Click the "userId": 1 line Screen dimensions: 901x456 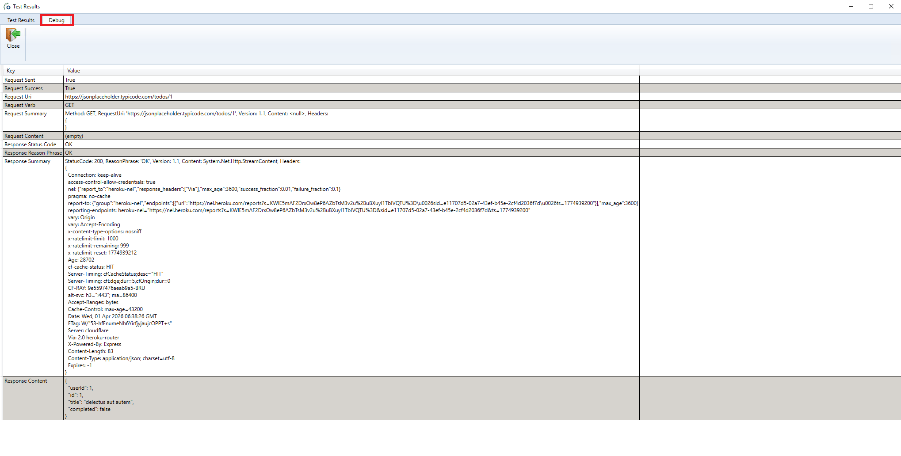[x=80, y=388]
